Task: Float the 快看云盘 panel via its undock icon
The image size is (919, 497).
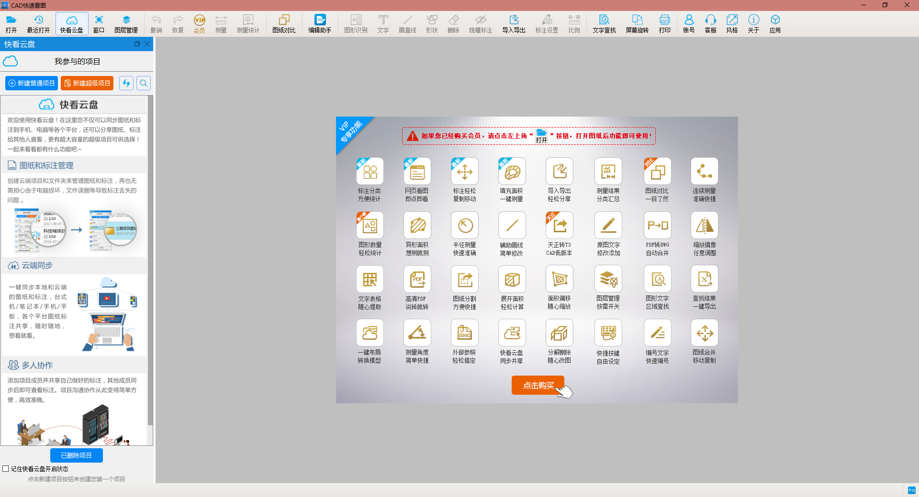Action: point(137,44)
